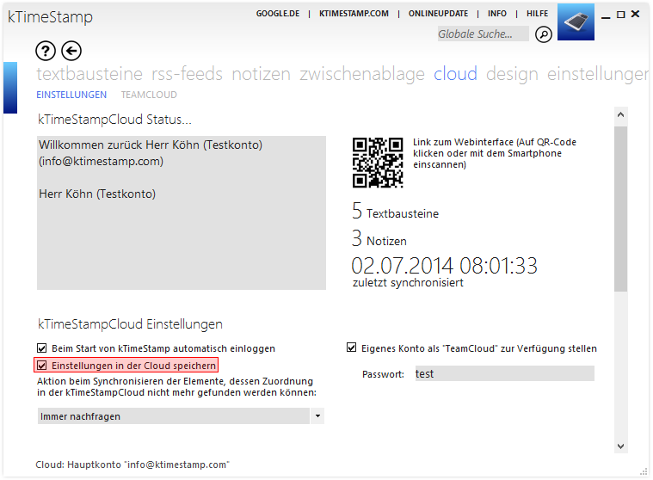Select the EINSTELLUNGEN sub-tab
The width and height of the screenshot is (653, 480).
[71, 95]
